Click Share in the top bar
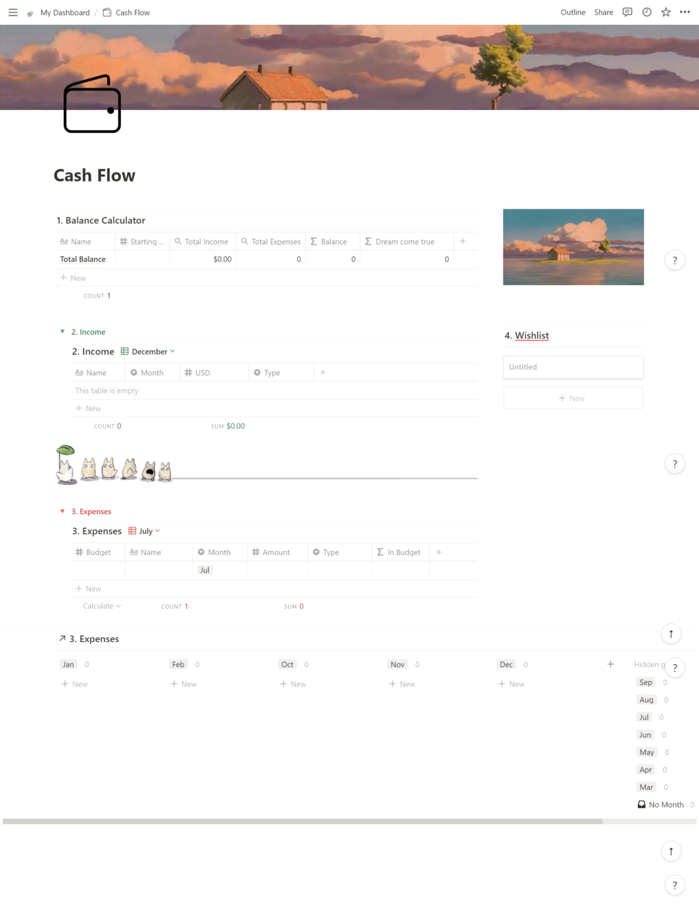699x909 pixels. click(604, 13)
